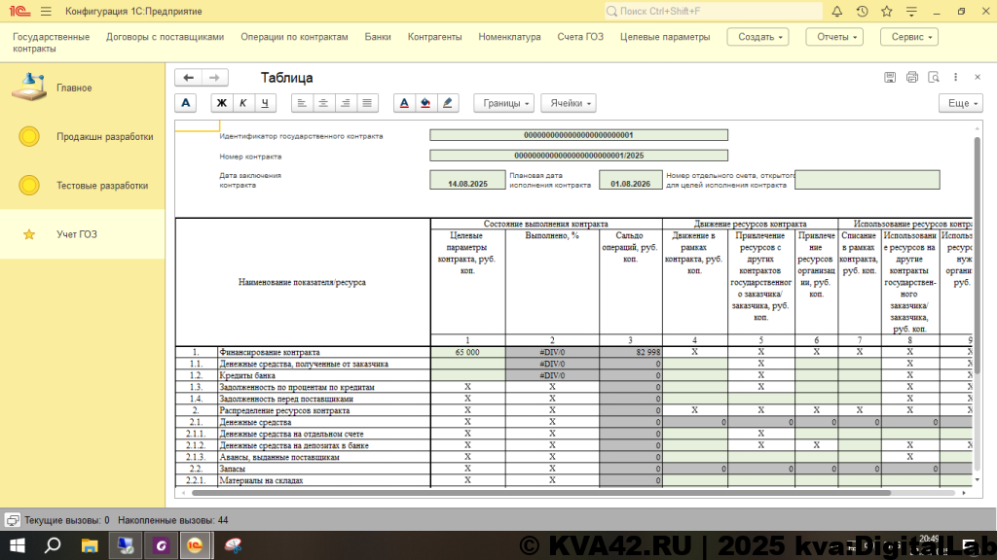Image resolution: width=997 pixels, height=560 pixels.
Task: Justify cell text alignment
Action: 367,103
